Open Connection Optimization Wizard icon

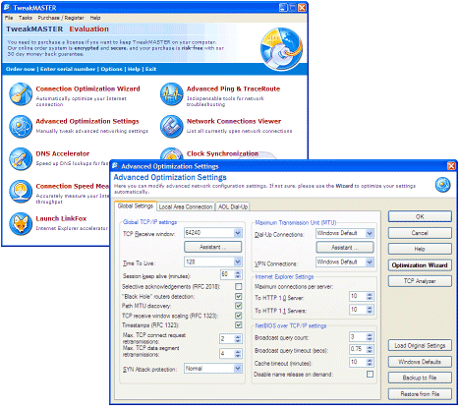(21, 94)
